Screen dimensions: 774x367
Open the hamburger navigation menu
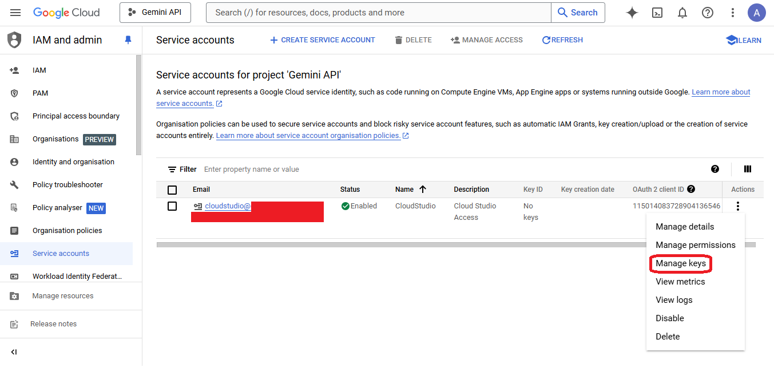point(15,13)
